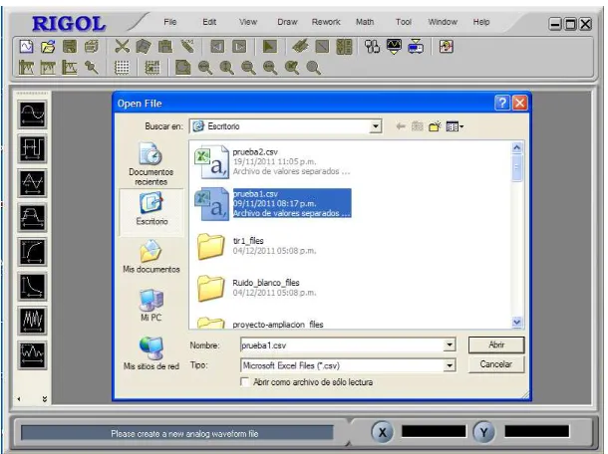Expand the Nombre filename dropdown arrow
Image resolution: width=608 pixels, height=454 pixels.
pyautogui.click(x=449, y=344)
